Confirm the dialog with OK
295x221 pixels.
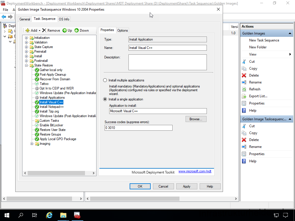click(140, 186)
